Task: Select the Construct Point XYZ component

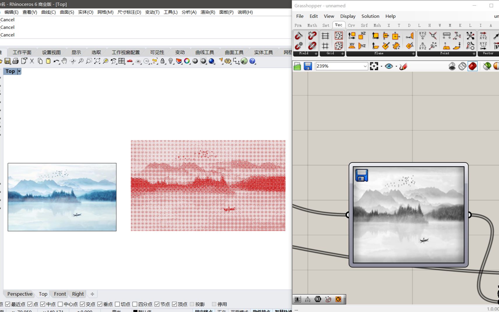Action: pos(423,36)
